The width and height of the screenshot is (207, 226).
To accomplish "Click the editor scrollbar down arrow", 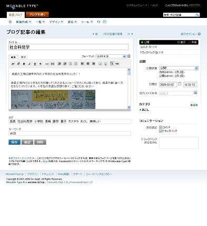I will coord(129,107).
